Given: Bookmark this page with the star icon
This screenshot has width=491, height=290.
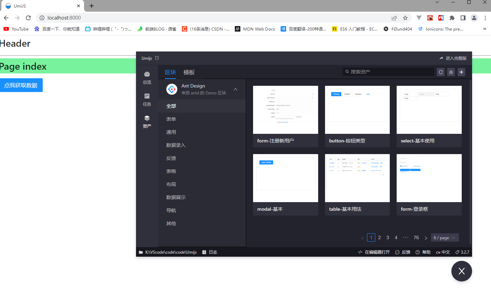Looking at the screenshot, I should tap(405, 18).
